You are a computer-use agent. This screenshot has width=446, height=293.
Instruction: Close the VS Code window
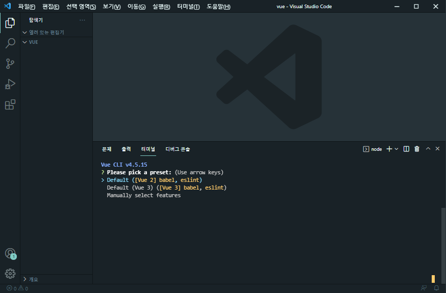pos(435,6)
